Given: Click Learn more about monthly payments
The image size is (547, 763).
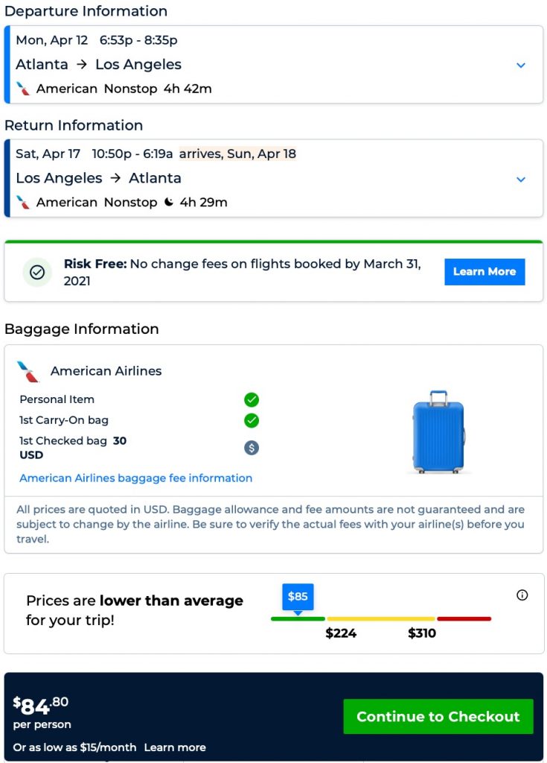Looking at the screenshot, I should 175,747.
